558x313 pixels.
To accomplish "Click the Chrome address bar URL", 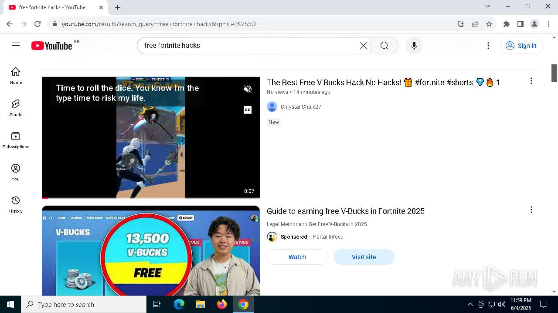I will coord(159,24).
